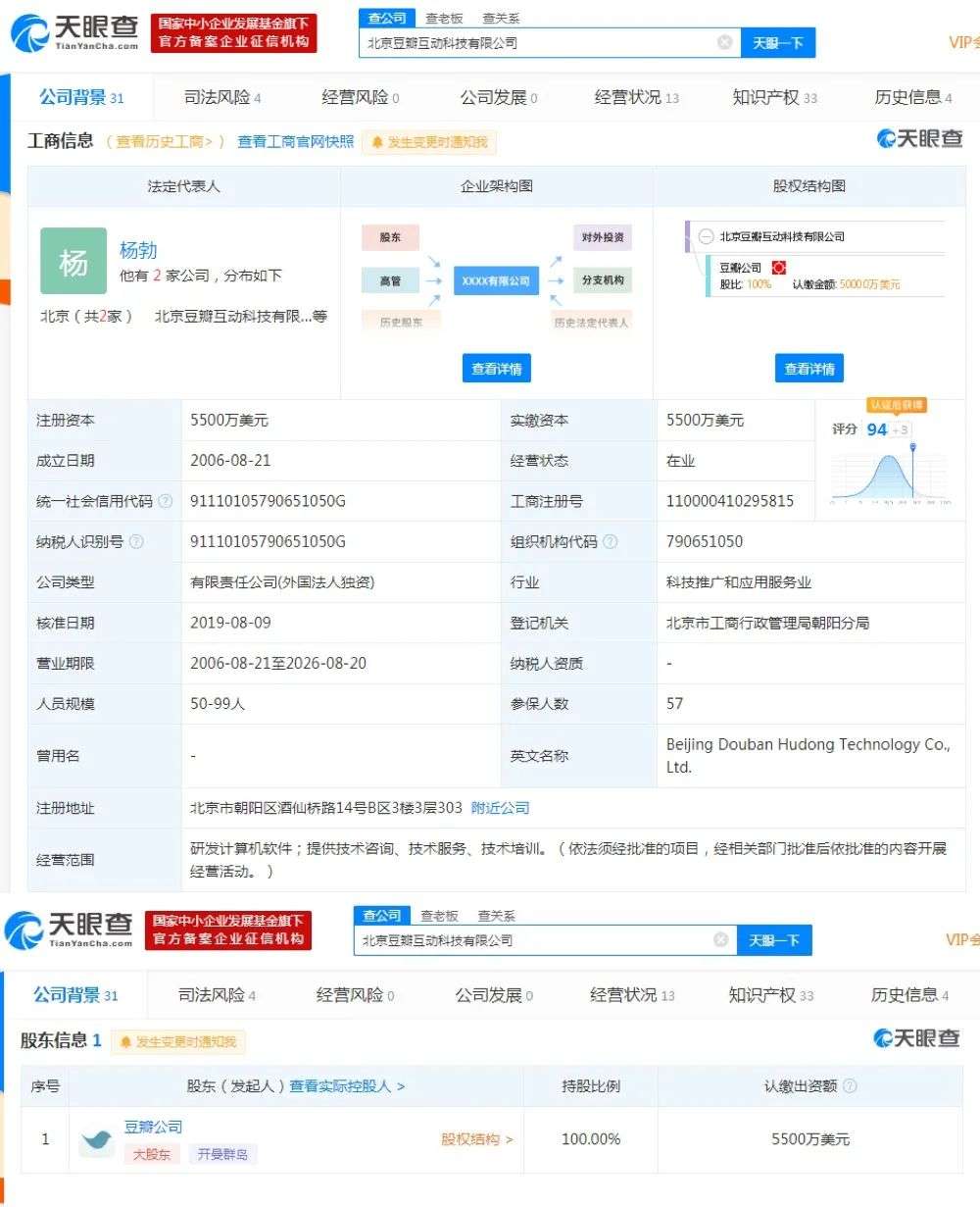Click unified credit code 91110105790651050G value
Image resolution: width=980 pixels, height=1207 pixels.
pyautogui.click(x=268, y=501)
